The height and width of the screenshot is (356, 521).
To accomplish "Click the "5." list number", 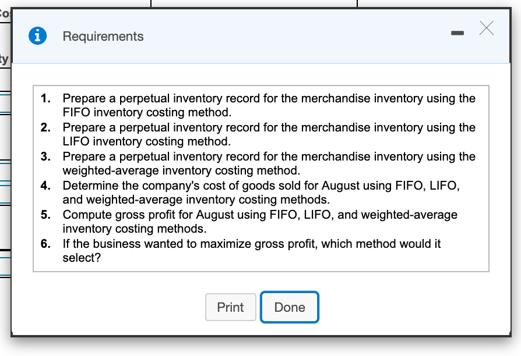I will 46,215.
